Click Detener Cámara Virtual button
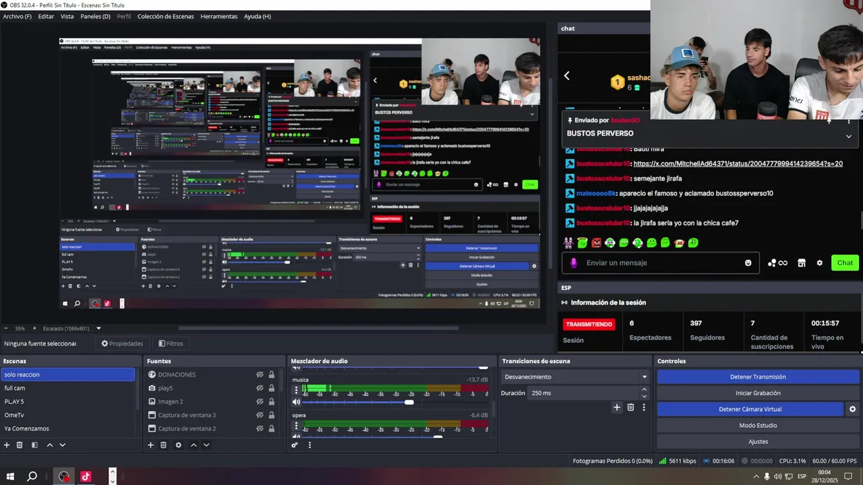Image resolution: width=863 pixels, height=485 pixels. (750, 410)
